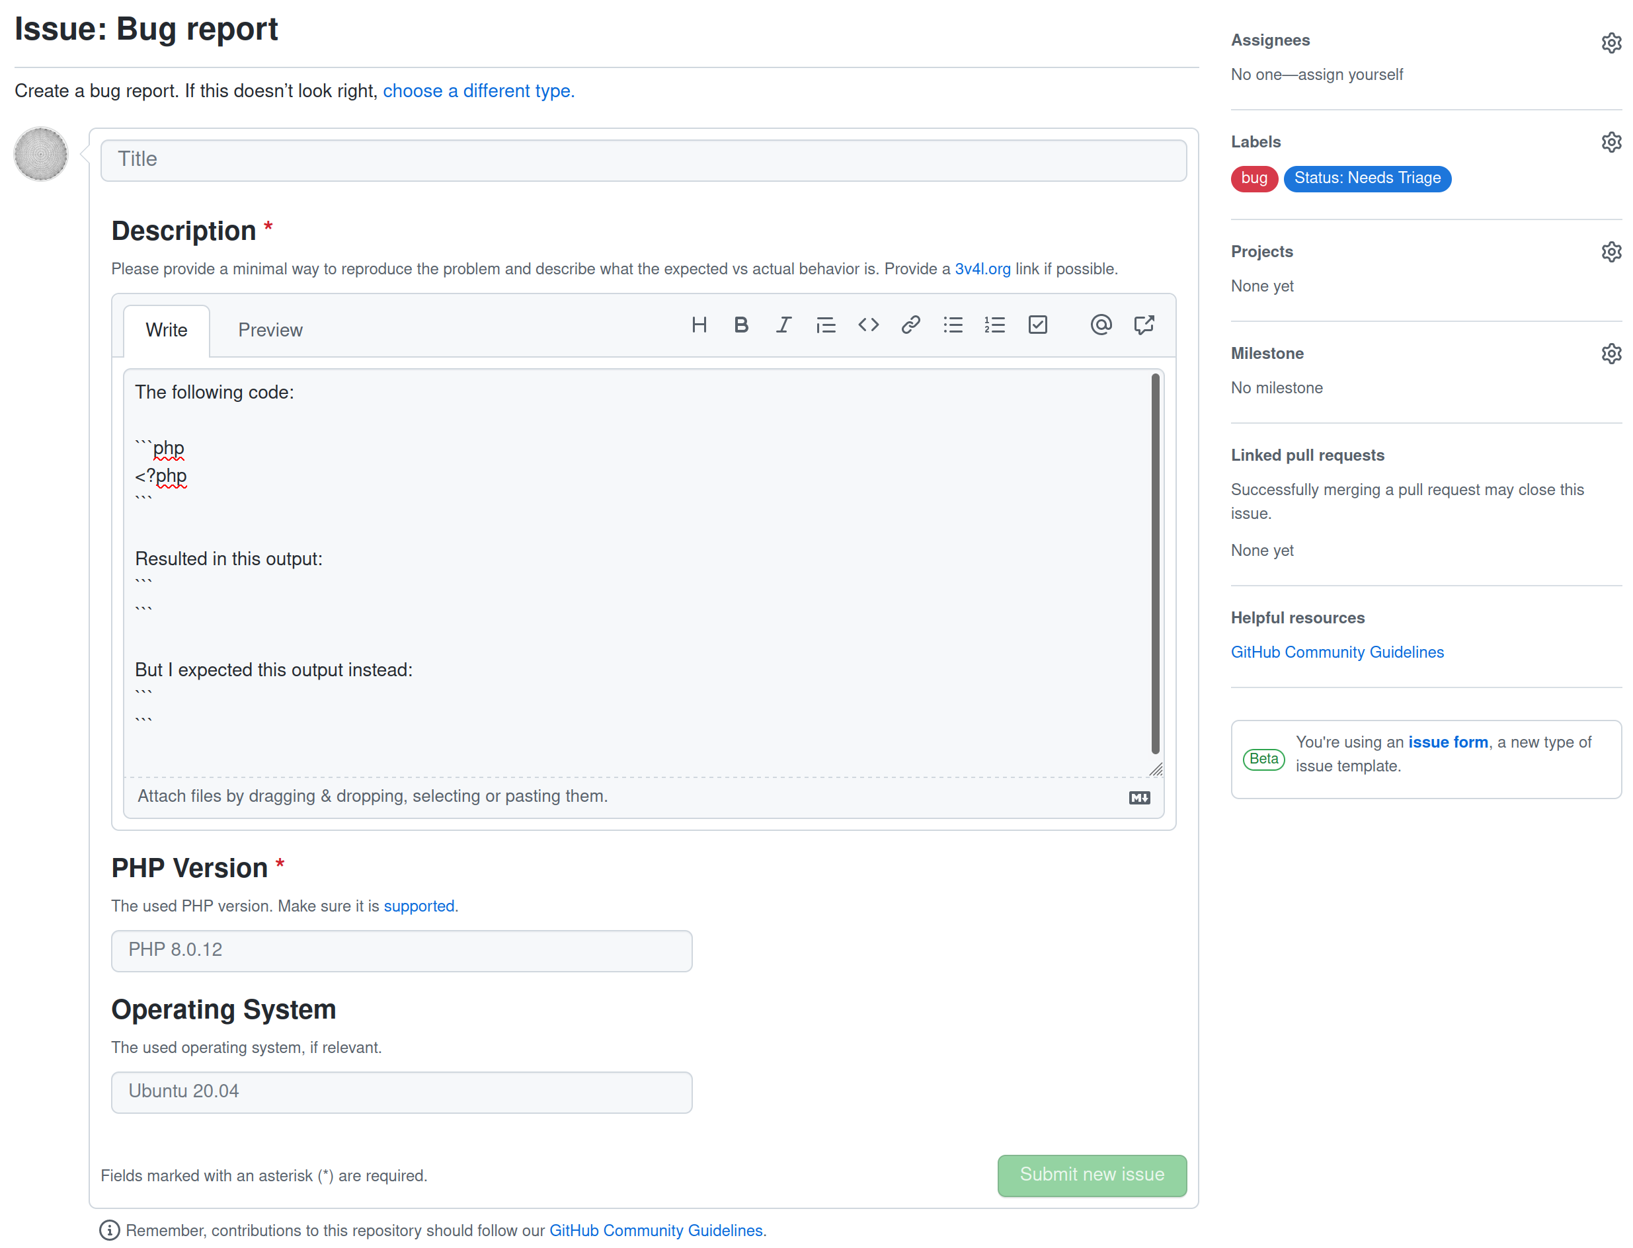The width and height of the screenshot is (1633, 1248).
Task: Open the Labels gear settings
Action: click(x=1610, y=142)
